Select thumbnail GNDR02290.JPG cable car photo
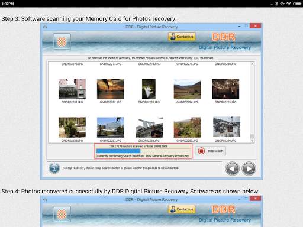Screen dimensions: 303x227 (227, 127)
